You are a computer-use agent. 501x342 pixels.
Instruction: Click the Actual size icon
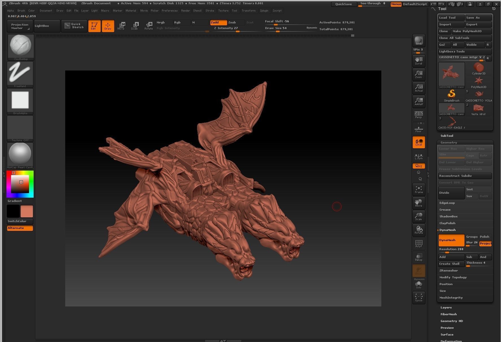point(419,88)
